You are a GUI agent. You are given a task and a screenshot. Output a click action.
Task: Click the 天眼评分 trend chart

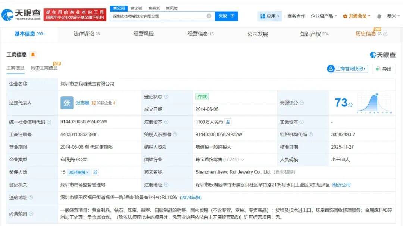(x=375, y=103)
